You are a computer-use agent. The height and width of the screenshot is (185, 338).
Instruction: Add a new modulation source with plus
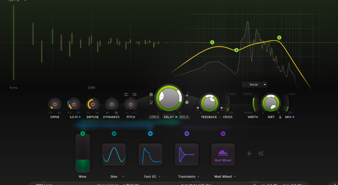click(249, 154)
